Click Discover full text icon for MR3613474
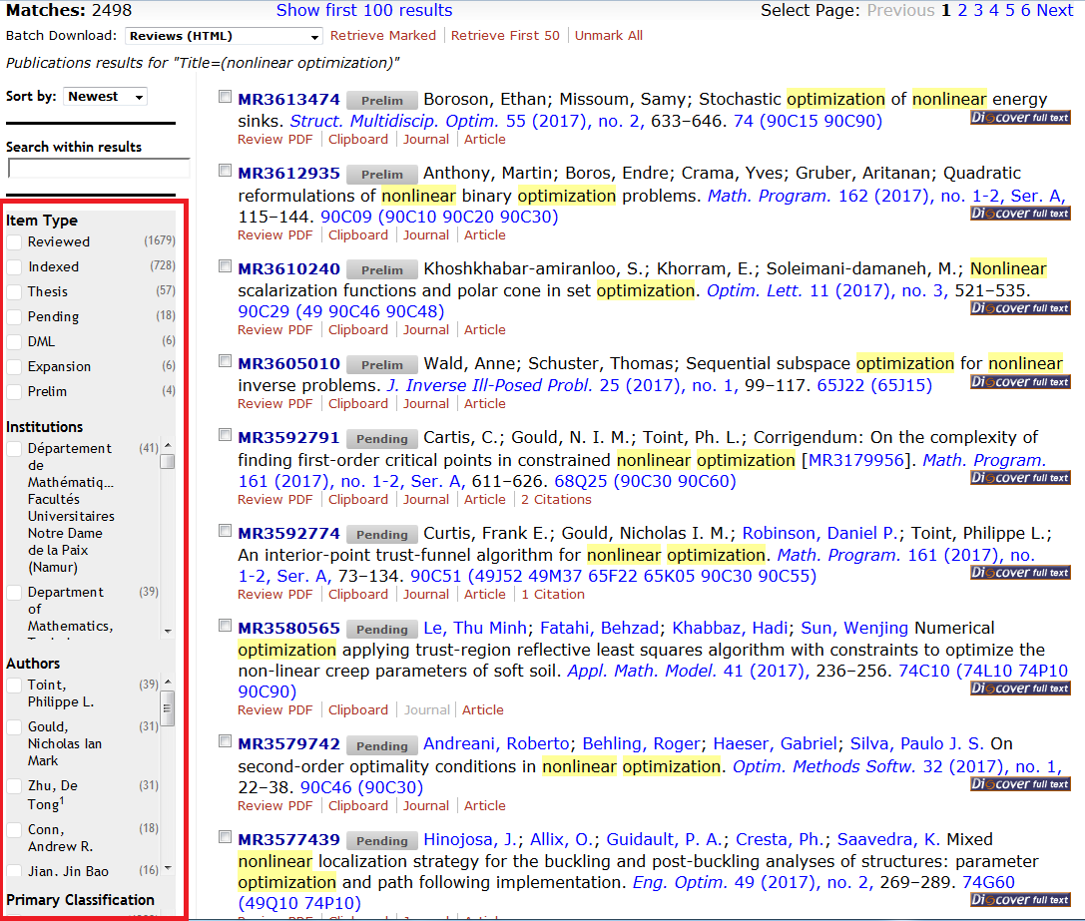Screen dimensions: 1085x921 point(1020,118)
